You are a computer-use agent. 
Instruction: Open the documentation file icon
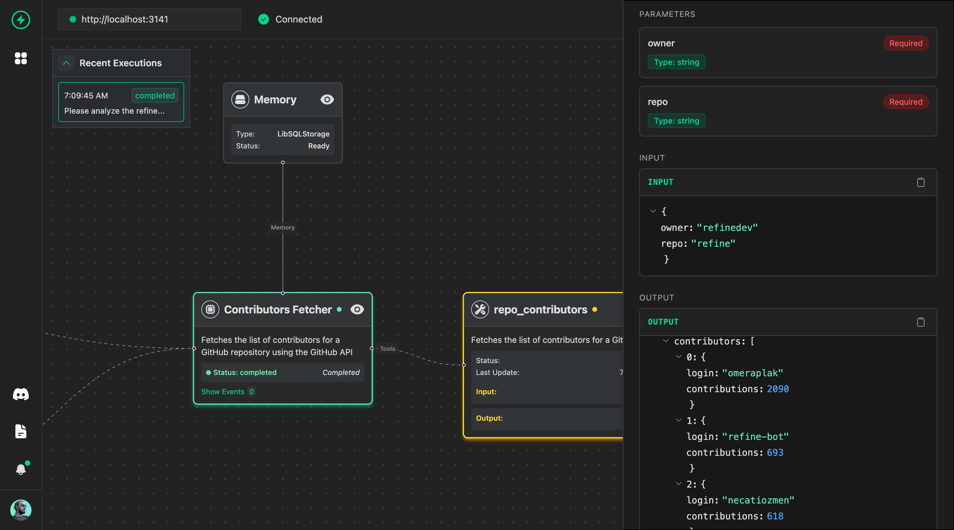pos(21,432)
